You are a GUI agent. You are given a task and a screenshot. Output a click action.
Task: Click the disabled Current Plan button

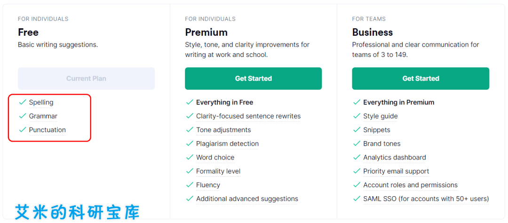[x=86, y=79]
